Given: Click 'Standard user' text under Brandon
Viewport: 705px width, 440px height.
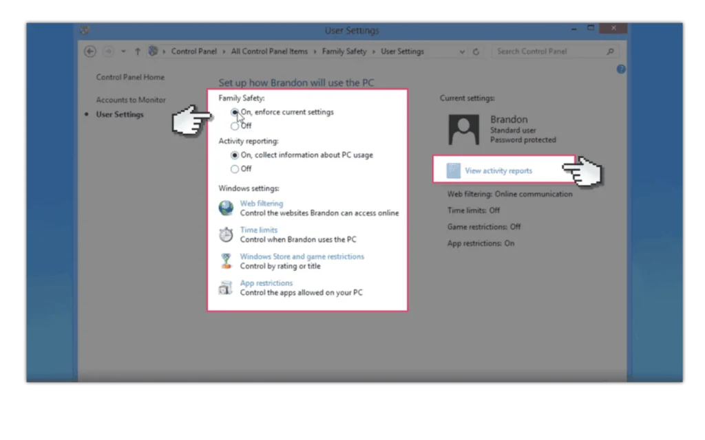Looking at the screenshot, I should click(513, 130).
